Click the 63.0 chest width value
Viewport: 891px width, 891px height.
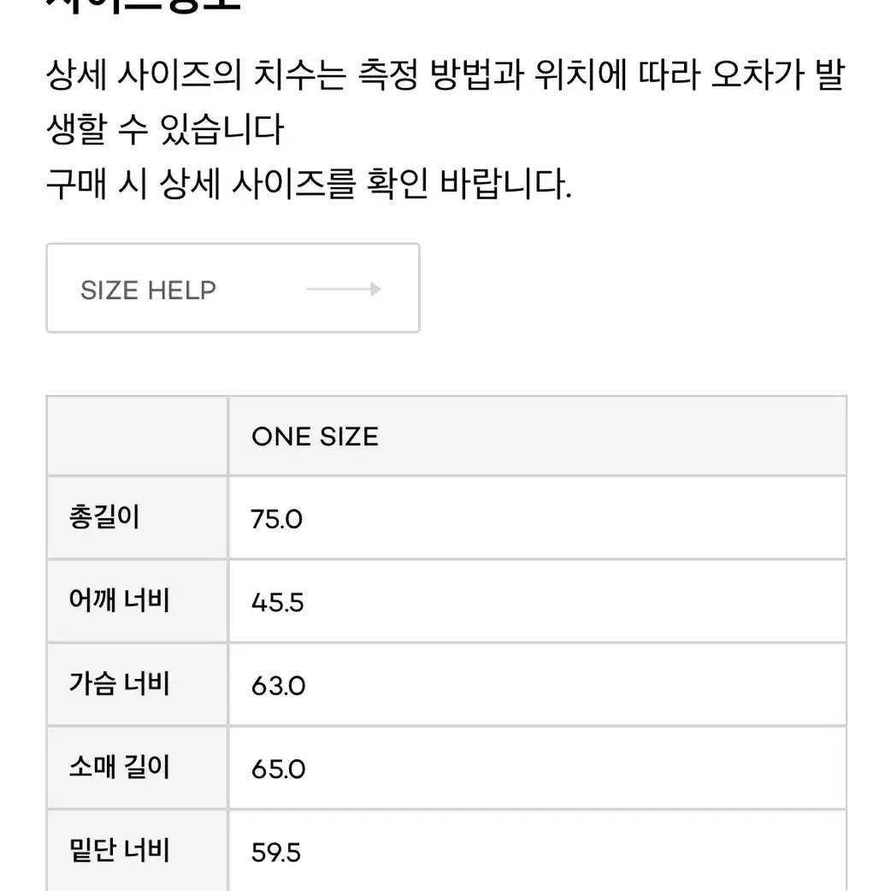[x=278, y=686]
